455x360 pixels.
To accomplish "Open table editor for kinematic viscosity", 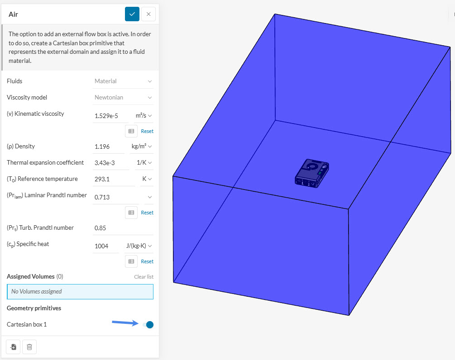I will (x=131, y=131).
